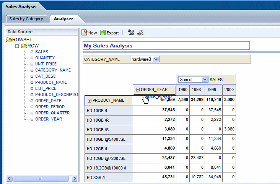280x184 pixels.
Task: Collapse the ROW tree node
Action: click(x=17, y=46)
